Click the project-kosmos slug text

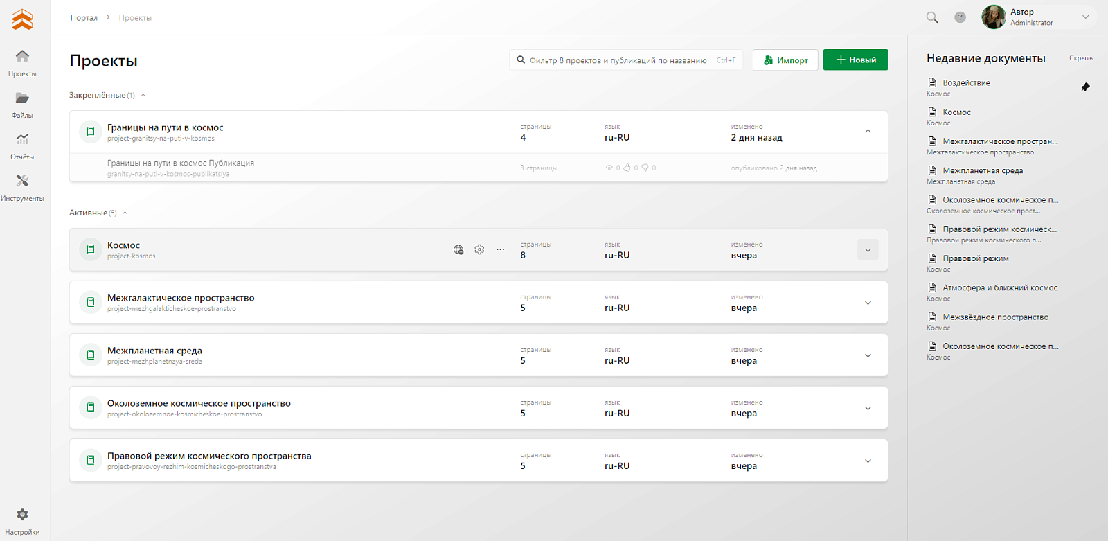132,256
